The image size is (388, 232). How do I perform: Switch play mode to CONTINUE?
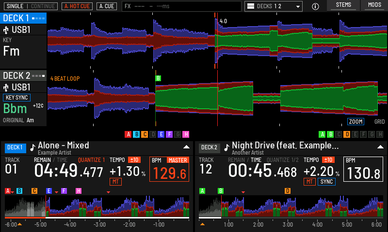pyautogui.click(x=43, y=6)
